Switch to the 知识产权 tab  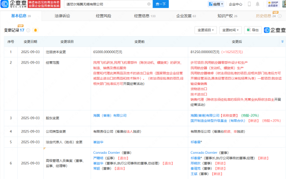click(x=227, y=16)
